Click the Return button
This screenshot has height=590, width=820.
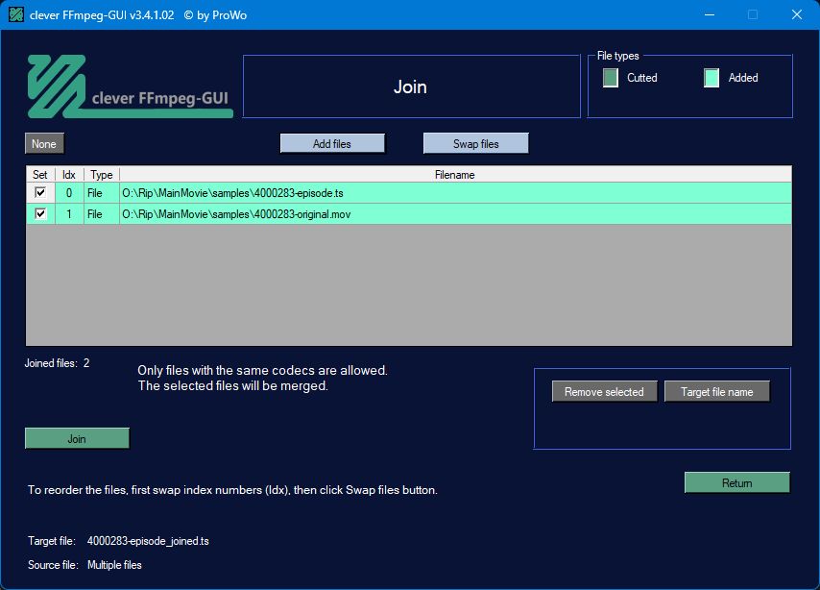(736, 482)
